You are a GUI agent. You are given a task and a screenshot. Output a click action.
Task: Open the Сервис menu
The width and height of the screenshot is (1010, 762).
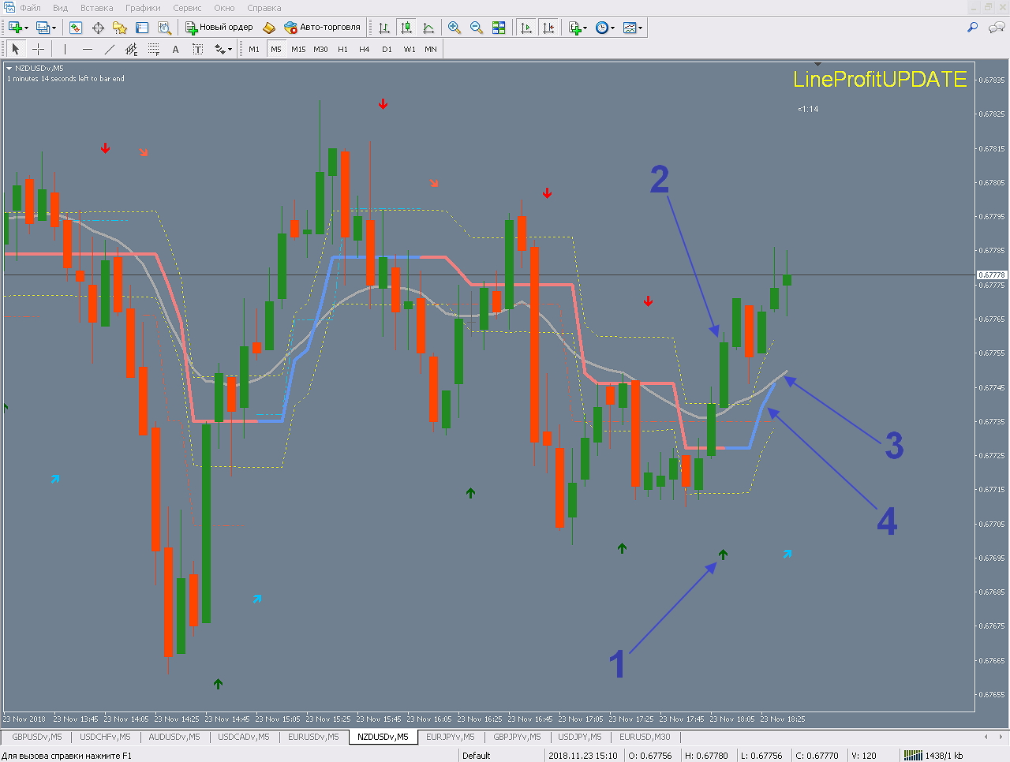click(187, 8)
